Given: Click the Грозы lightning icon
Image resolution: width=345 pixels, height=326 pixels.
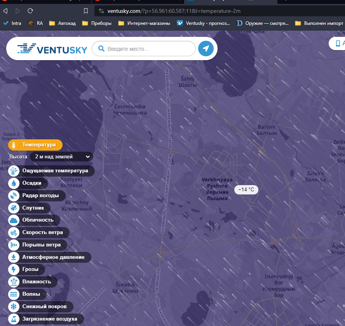Looking at the screenshot, I should tap(14, 269).
